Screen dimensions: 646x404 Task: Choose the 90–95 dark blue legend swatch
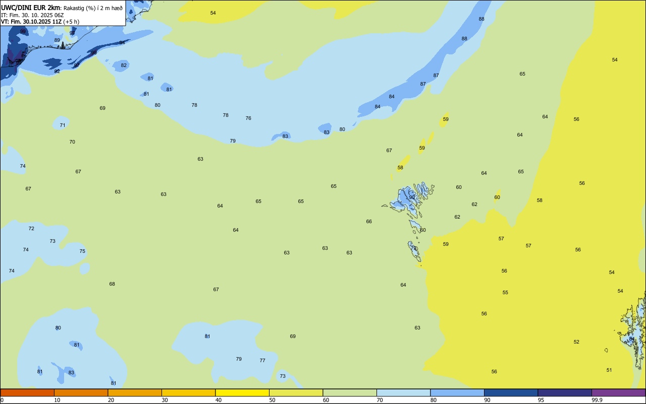tap(511, 392)
